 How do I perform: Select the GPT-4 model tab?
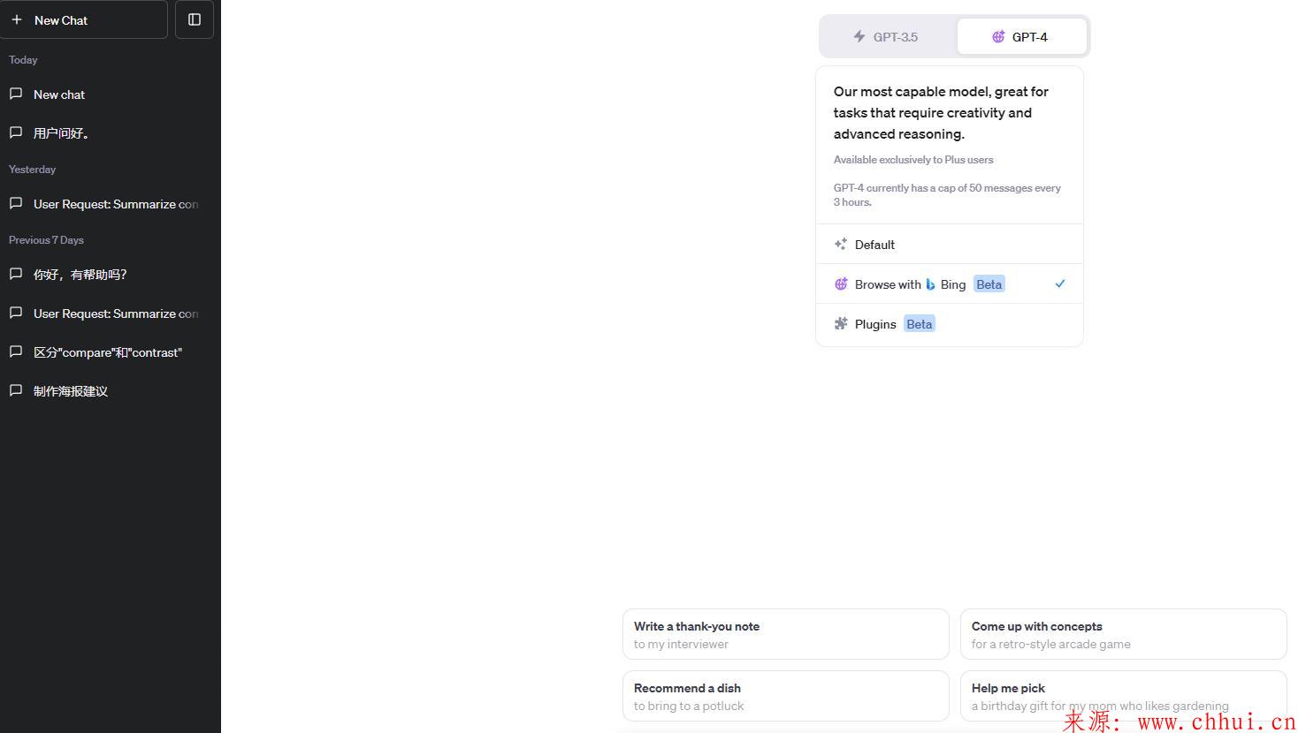[1022, 36]
